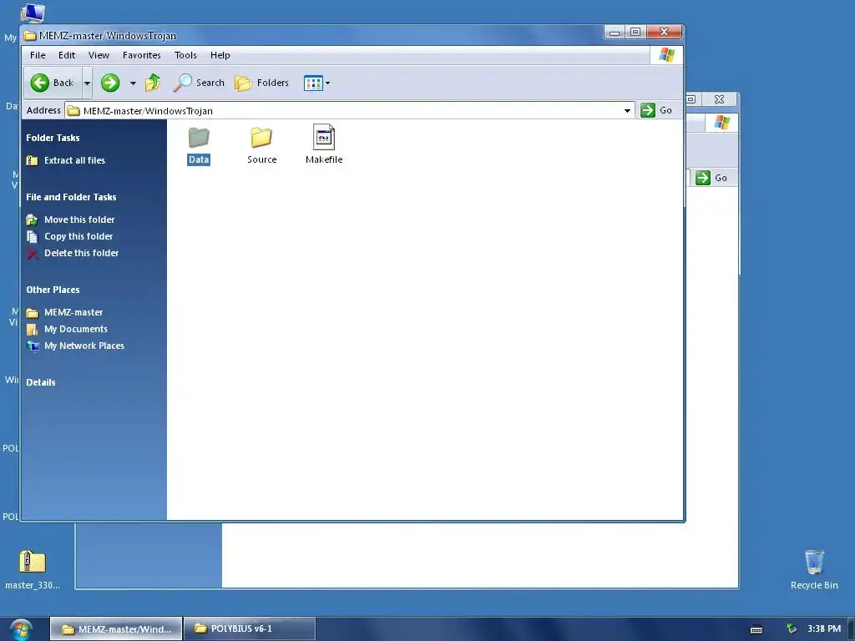Open the Tools menu
This screenshot has width=855, height=641.
pos(185,55)
